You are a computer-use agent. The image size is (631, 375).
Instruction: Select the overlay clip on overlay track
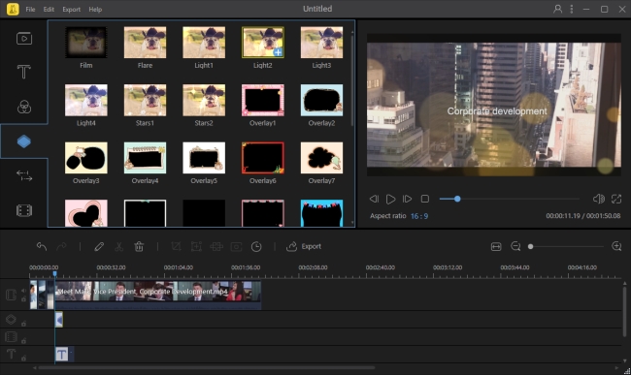coord(59,320)
